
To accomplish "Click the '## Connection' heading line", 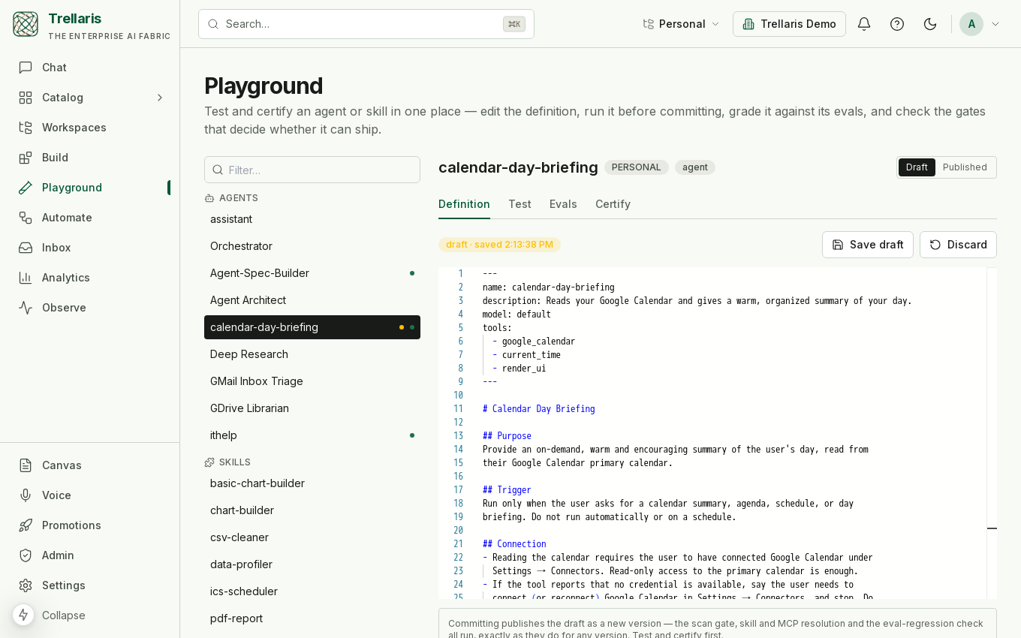I will click(x=514, y=544).
